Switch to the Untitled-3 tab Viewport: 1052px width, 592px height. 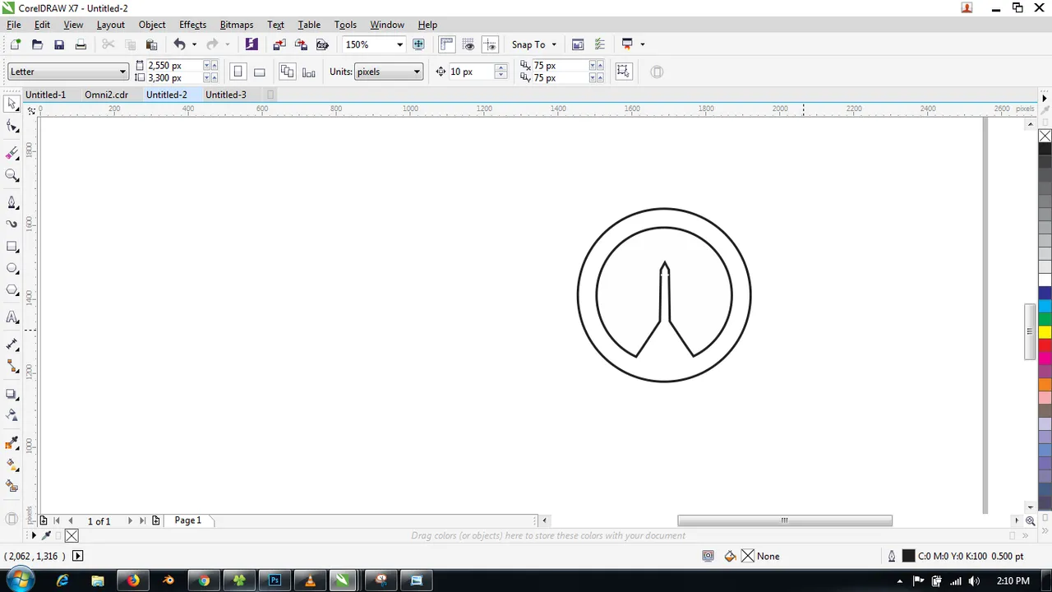(226, 95)
